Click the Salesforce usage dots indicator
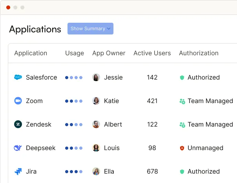The width and height of the screenshot is (237, 183). pos(74,78)
